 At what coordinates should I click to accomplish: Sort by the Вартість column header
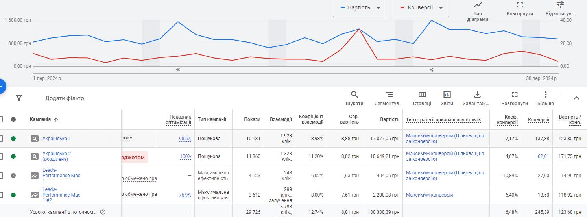[x=389, y=119]
